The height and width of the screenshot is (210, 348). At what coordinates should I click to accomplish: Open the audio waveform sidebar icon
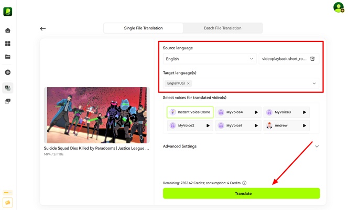tap(8, 72)
